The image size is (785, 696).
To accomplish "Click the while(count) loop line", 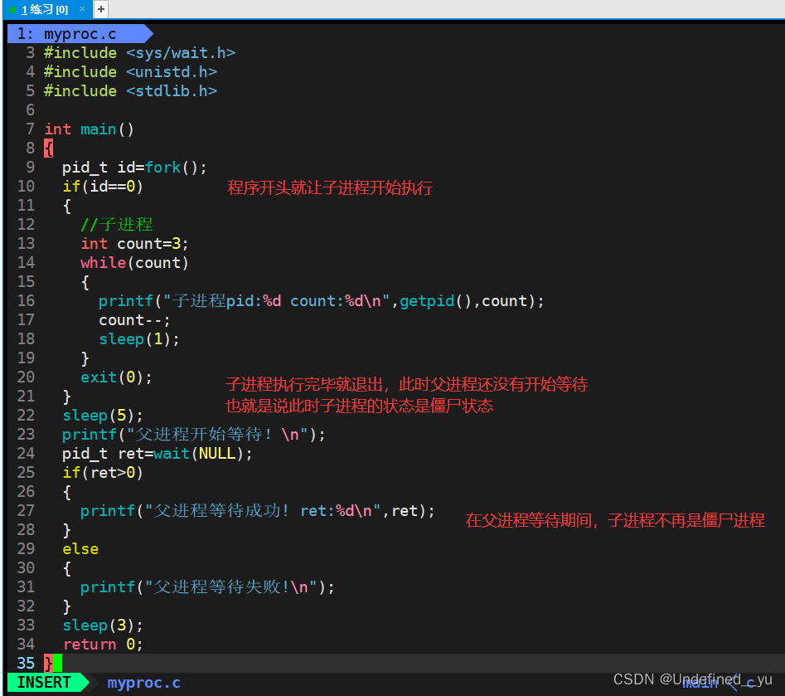I will 134,263.
